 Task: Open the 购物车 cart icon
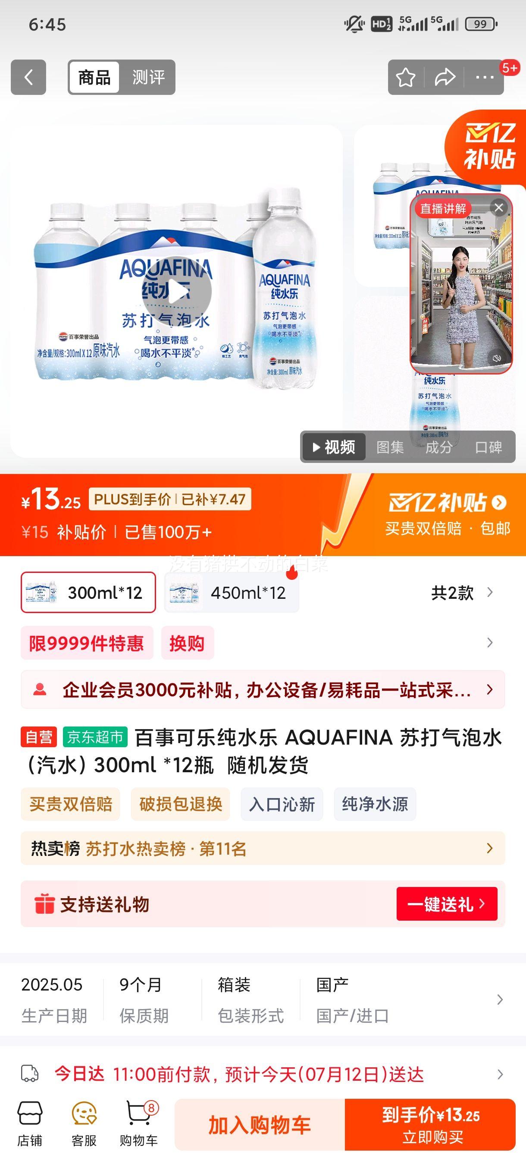pyautogui.click(x=139, y=1124)
